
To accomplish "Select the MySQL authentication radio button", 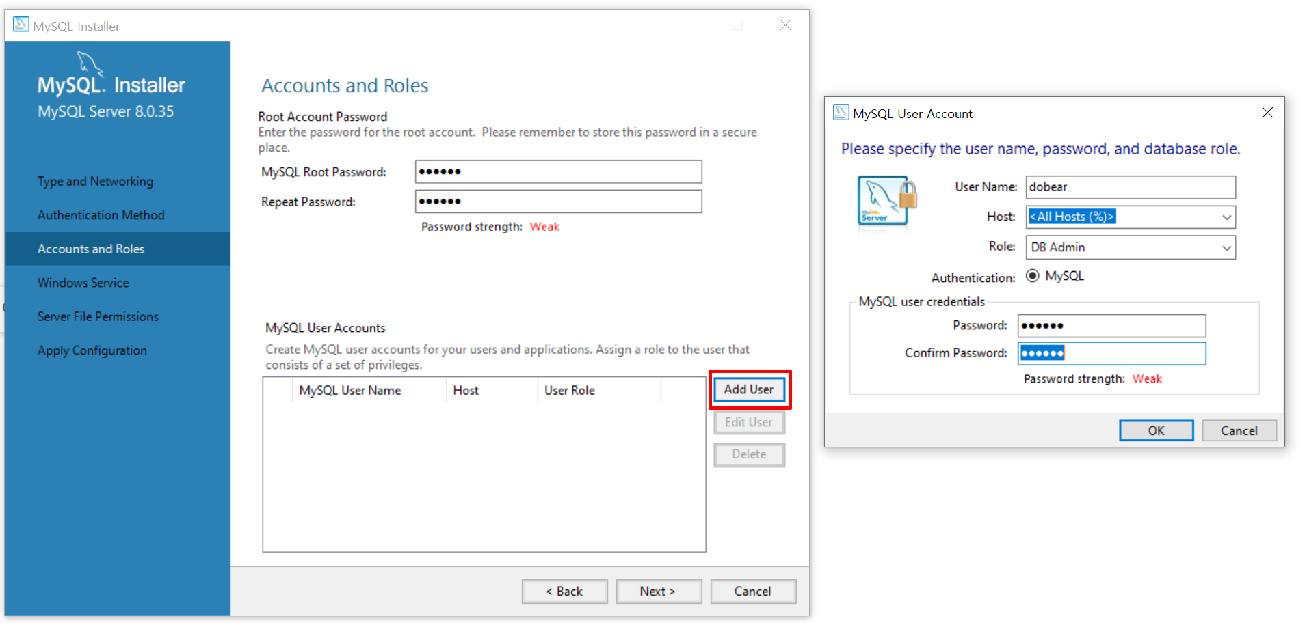I will (1033, 276).
